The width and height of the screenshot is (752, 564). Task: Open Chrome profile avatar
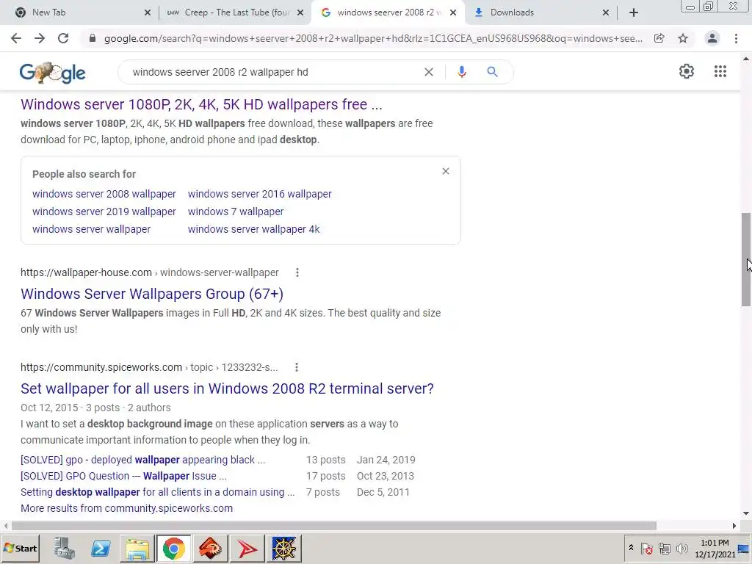(x=712, y=38)
